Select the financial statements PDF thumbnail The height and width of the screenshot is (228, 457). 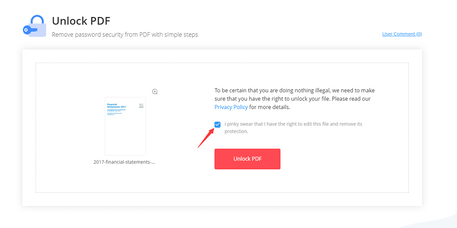click(125, 126)
